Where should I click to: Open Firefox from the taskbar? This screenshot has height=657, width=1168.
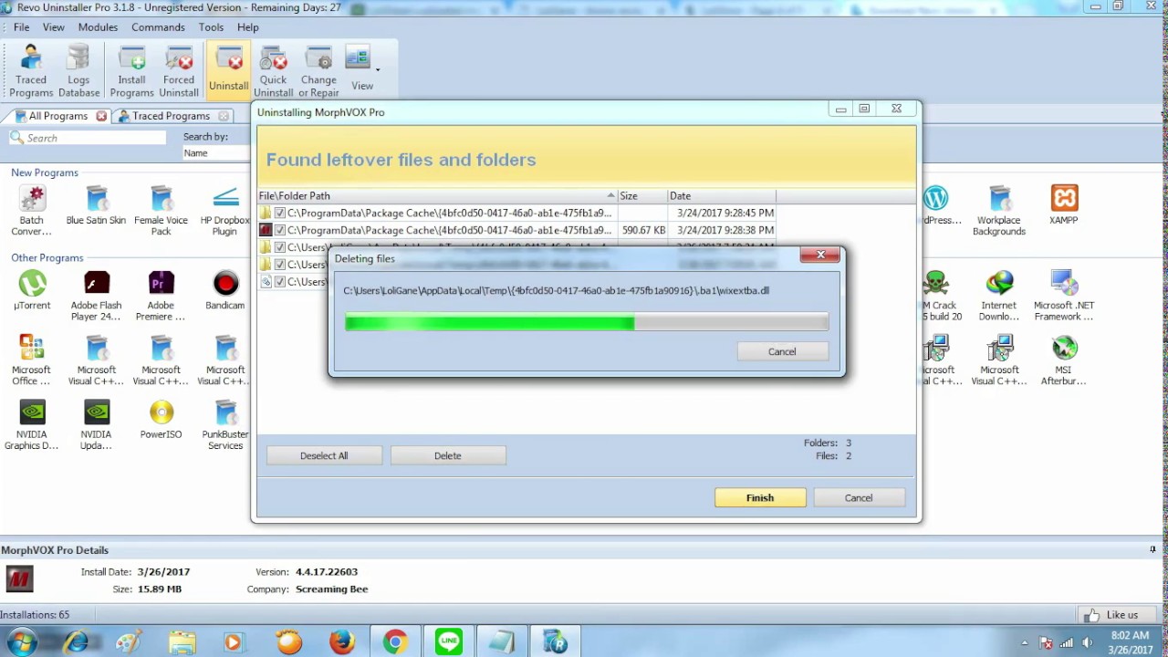tap(342, 642)
